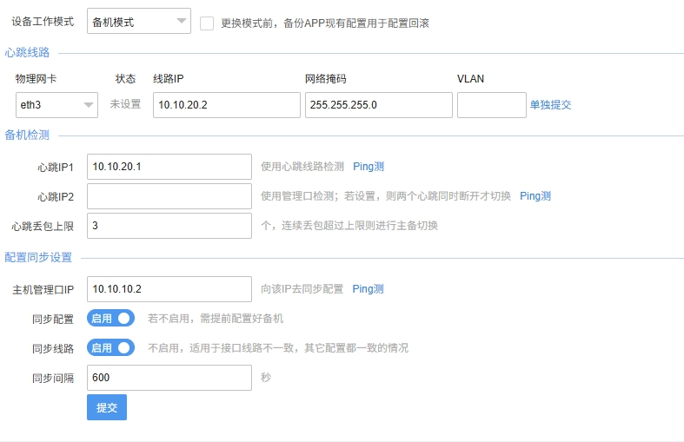
Task: Click Ping测 link for 心跳IP2
Action: [535, 196]
